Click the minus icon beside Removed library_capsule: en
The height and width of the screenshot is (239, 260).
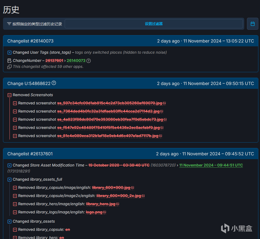point(15,230)
